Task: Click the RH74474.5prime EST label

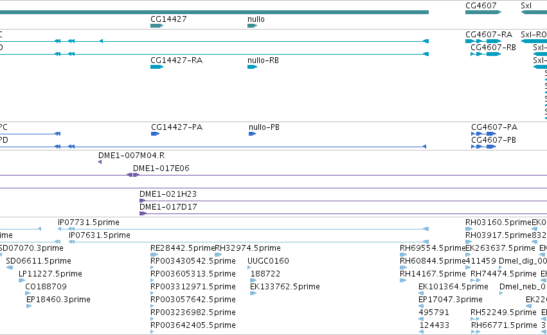Action: pos(503,274)
